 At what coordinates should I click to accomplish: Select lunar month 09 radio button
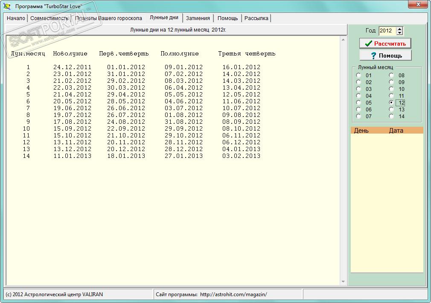[391, 82]
